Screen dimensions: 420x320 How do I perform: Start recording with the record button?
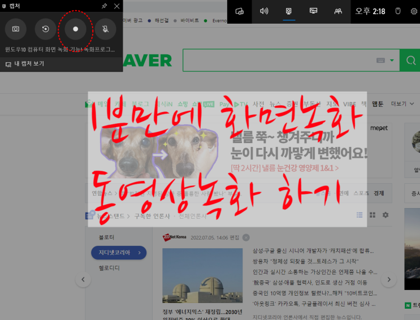click(x=76, y=29)
